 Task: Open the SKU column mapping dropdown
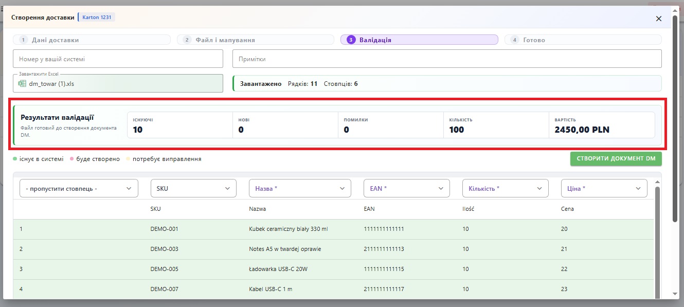(x=193, y=188)
